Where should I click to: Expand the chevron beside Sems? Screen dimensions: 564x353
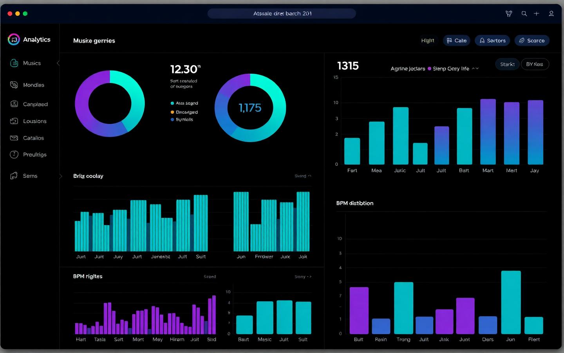[x=61, y=176]
